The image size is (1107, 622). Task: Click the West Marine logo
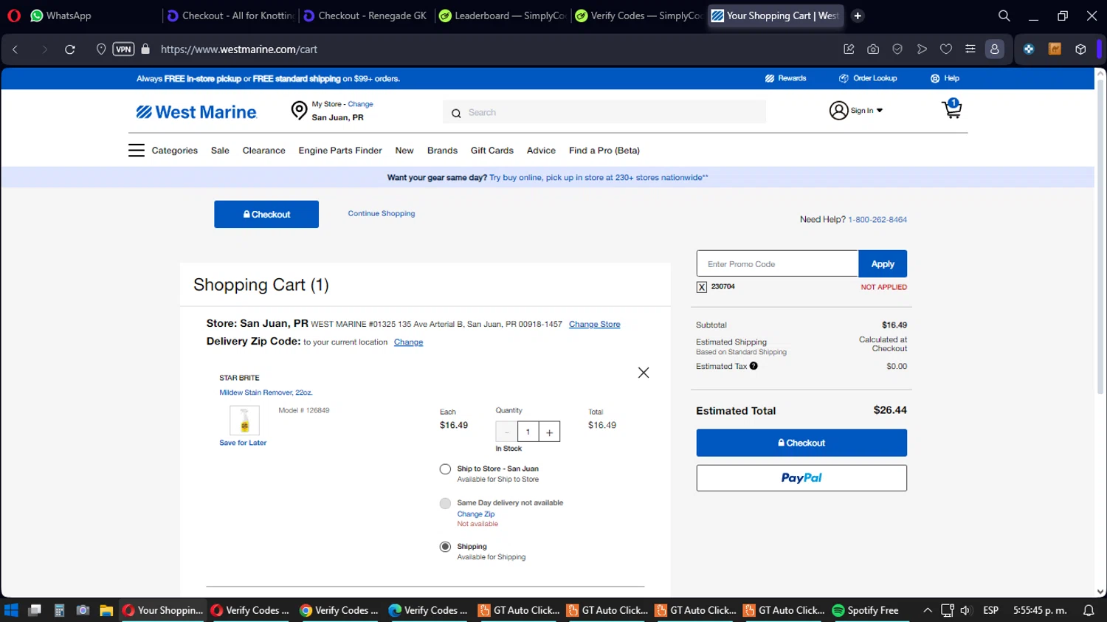[x=196, y=112]
